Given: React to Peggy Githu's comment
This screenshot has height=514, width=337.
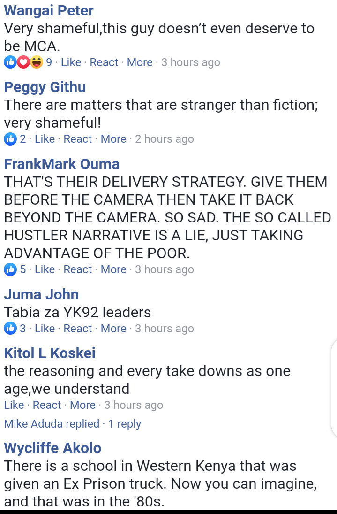Looking at the screenshot, I should (x=77, y=139).
